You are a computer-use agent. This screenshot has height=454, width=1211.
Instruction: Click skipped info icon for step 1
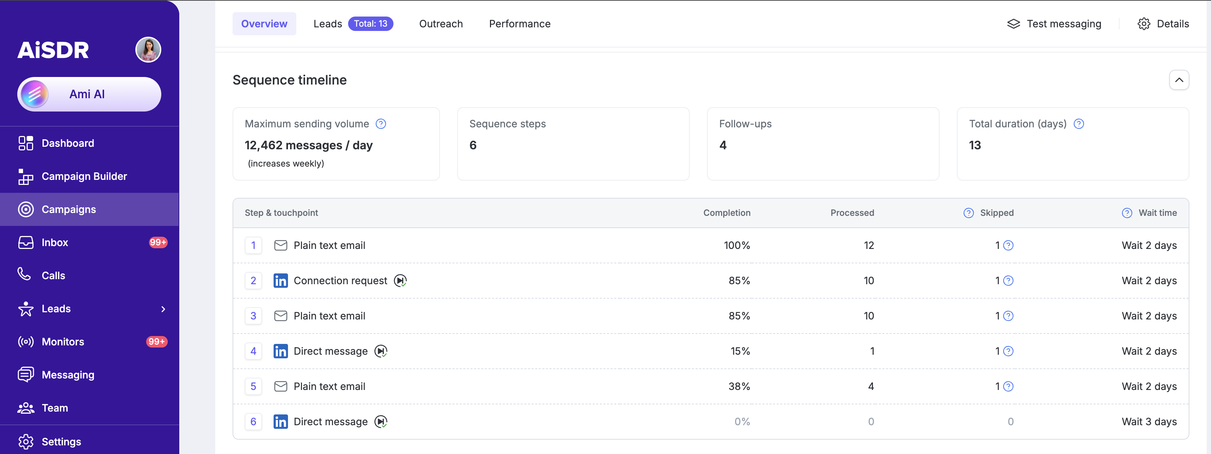[x=1008, y=245]
